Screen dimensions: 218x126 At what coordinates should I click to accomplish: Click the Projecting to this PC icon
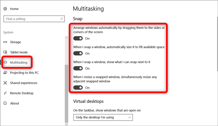[5, 73]
